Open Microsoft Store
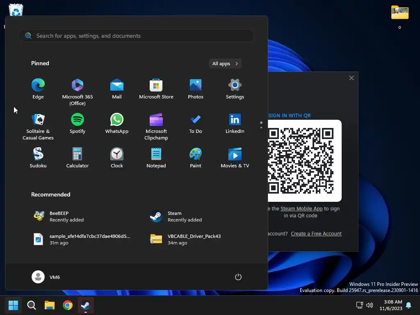The width and height of the screenshot is (420, 315). pos(156,89)
